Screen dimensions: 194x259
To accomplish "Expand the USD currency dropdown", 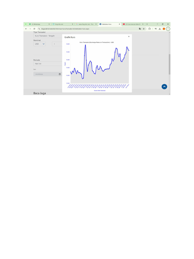I will (40, 44).
